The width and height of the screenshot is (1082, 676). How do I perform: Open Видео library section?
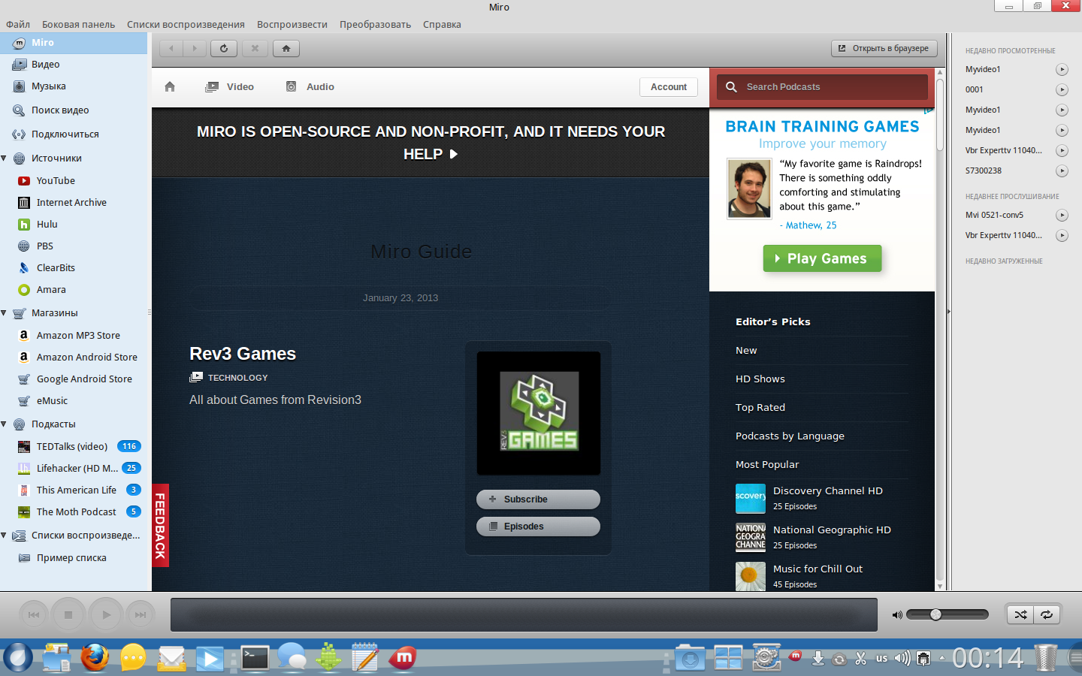click(74, 65)
